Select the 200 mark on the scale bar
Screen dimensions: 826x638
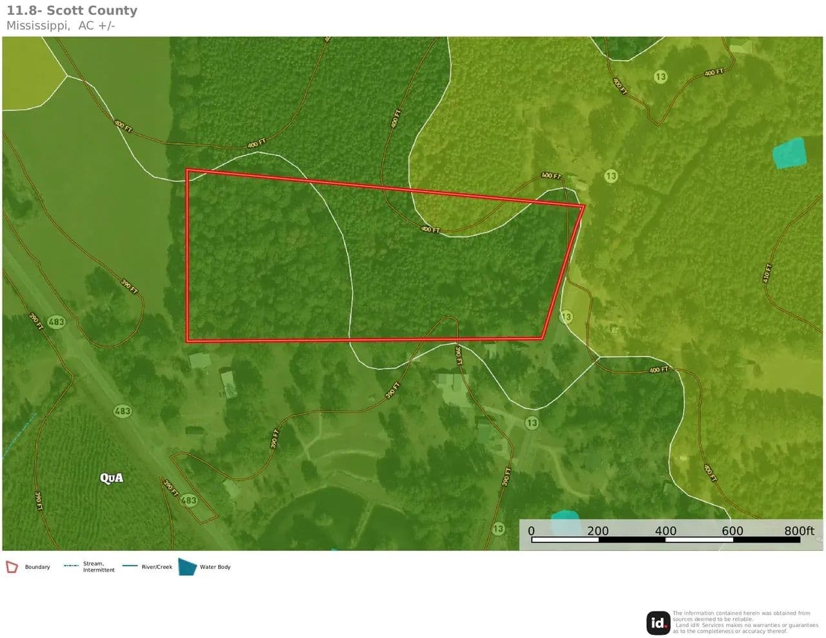pos(598,531)
